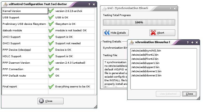Image resolution: width=205 pixels, height=112 pixels.
Task: Select /etc/eciadsl/downer2.bin entry
Action: (x=146, y=76)
